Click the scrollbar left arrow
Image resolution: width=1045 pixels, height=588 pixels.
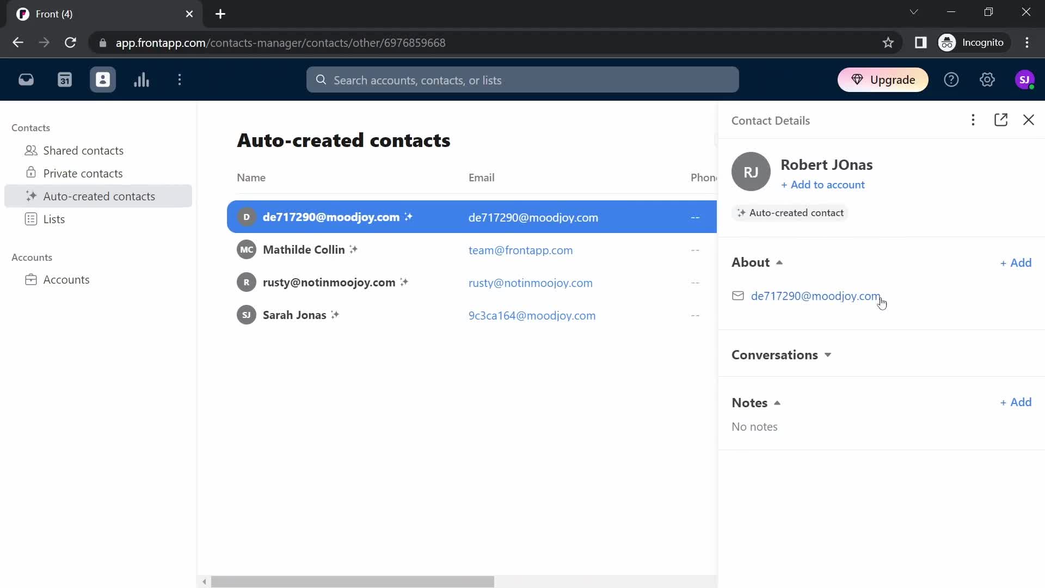pyautogui.click(x=204, y=581)
